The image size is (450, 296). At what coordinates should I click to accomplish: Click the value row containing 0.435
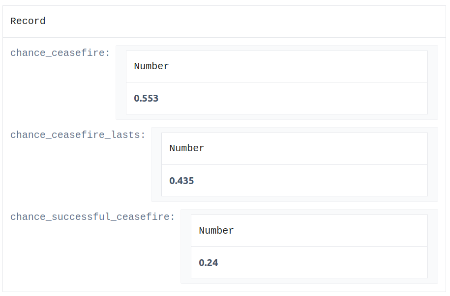[295, 181]
